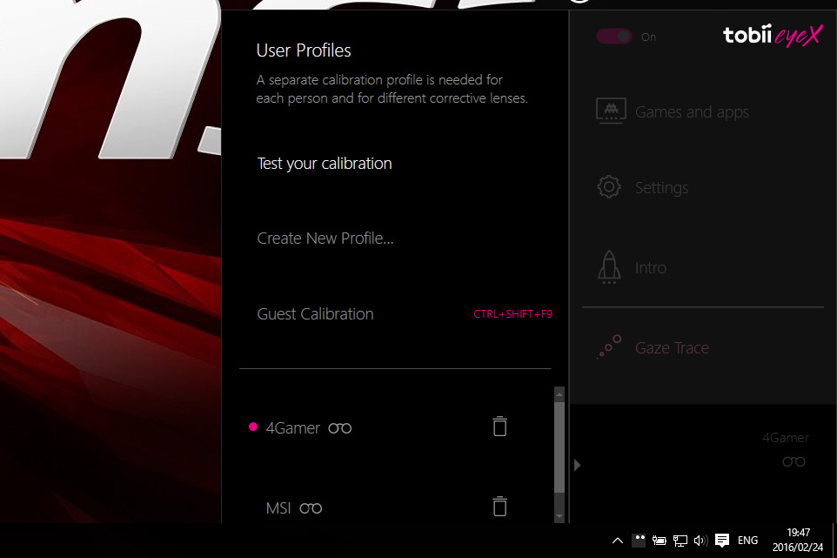Delete the MSI profile via trash icon

click(499, 507)
